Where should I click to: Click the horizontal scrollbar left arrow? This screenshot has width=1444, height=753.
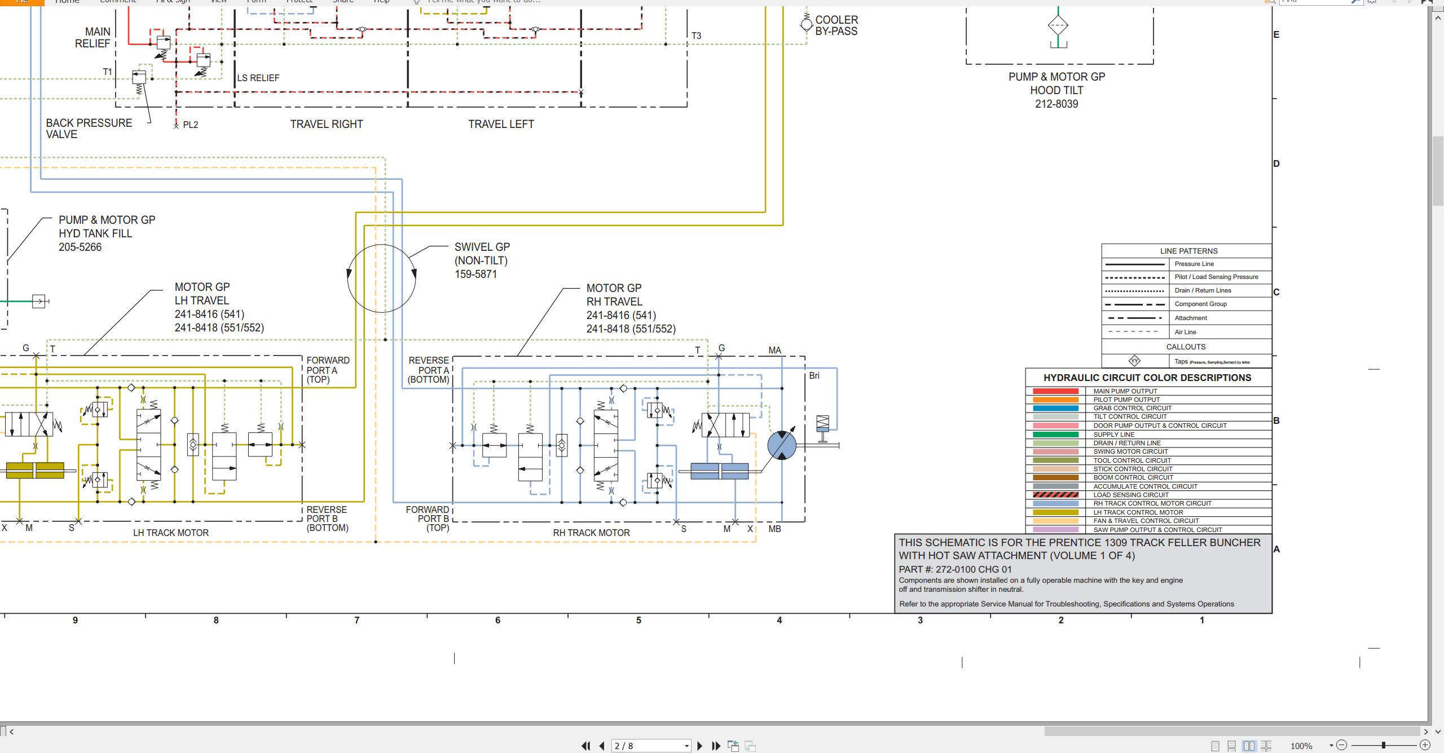[x=11, y=732]
